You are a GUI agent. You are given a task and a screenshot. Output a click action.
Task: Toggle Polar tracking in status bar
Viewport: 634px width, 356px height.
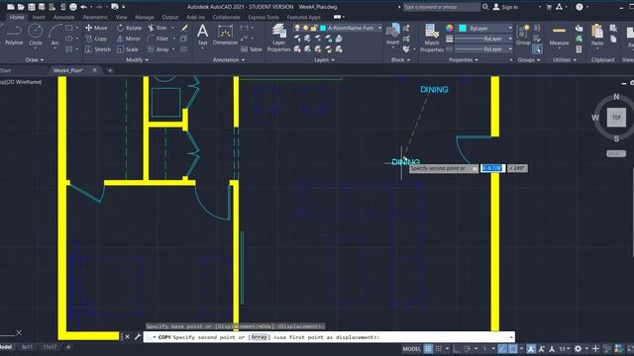467,349
